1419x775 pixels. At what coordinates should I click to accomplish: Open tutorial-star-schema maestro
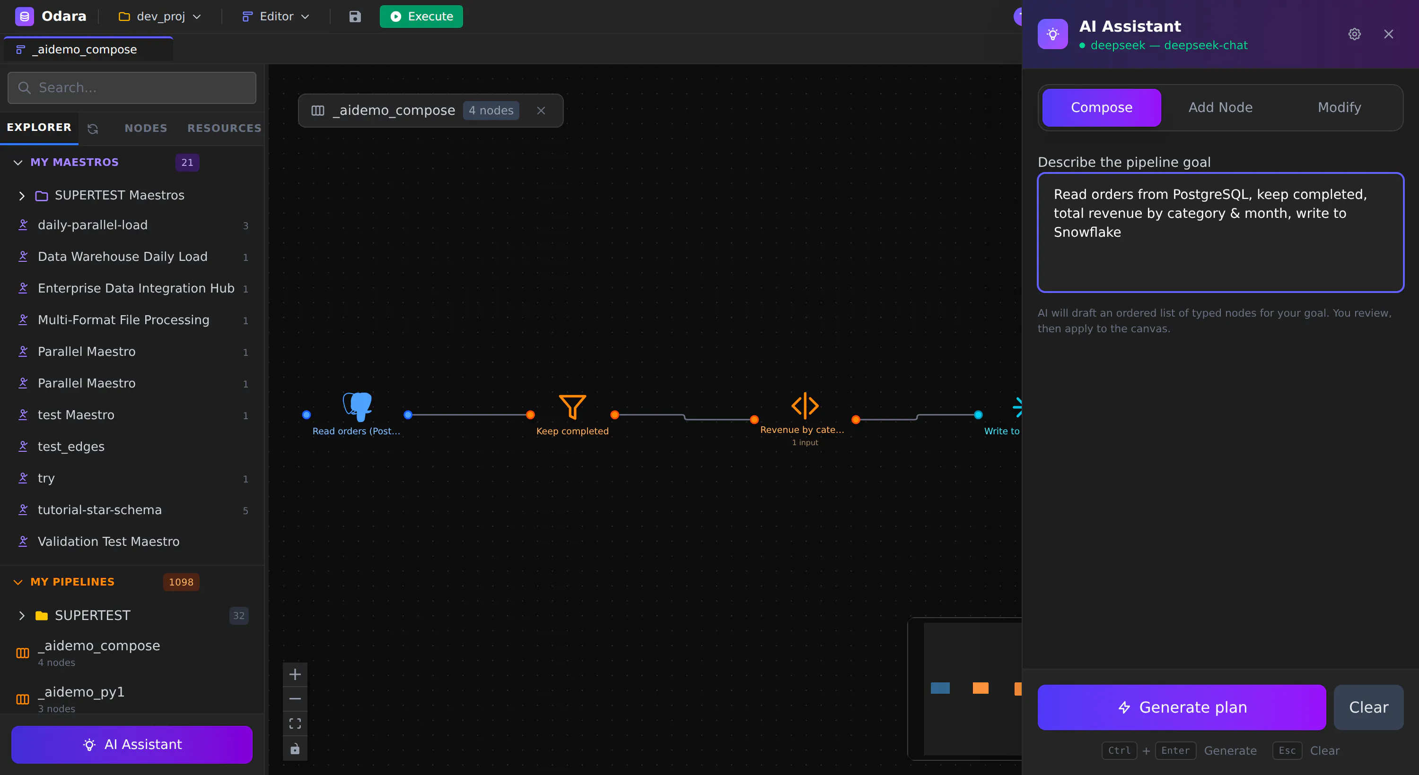pos(132,510)
